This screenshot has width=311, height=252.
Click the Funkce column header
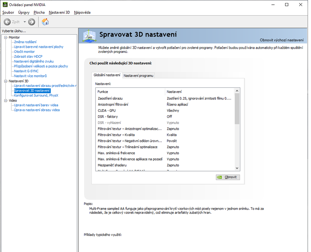(130, 92)
